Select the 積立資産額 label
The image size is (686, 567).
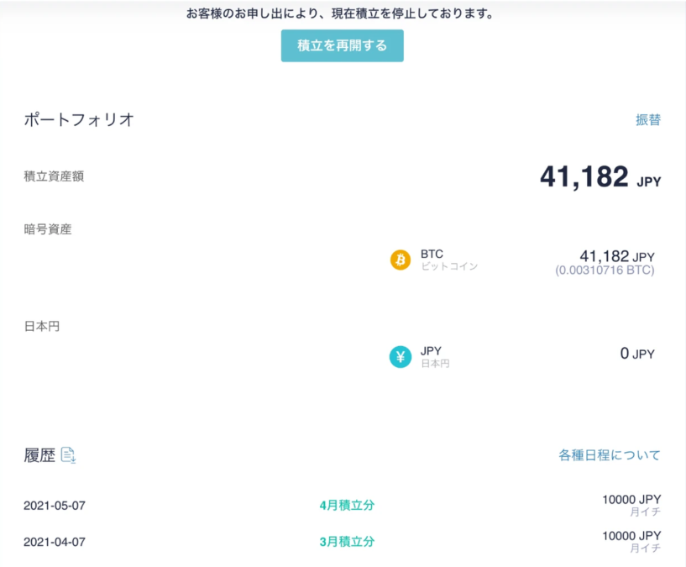tap(54, 176)
